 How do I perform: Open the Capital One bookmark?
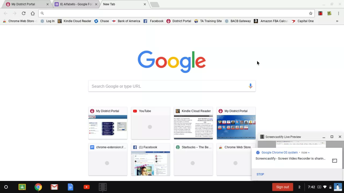tap(303, 21)
